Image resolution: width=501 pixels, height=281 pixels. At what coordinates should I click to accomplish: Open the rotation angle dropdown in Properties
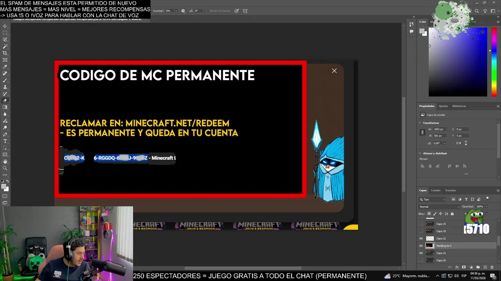point(444,143)
